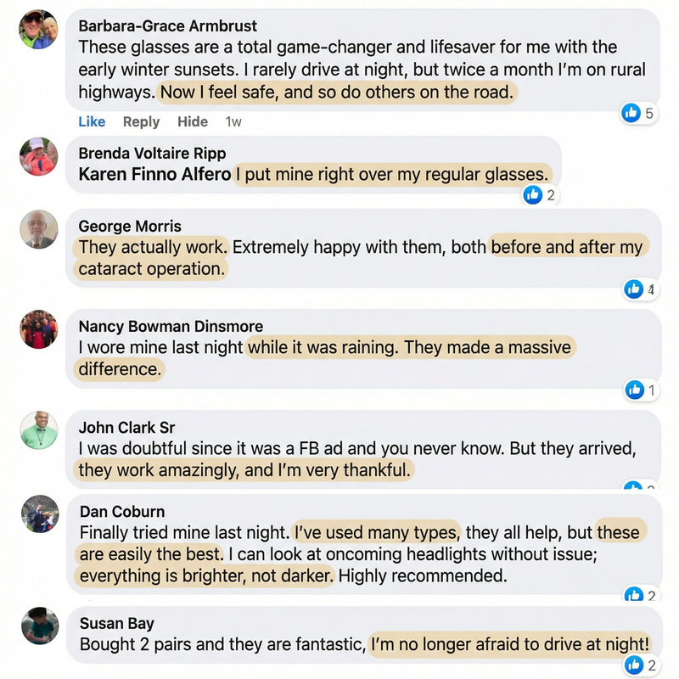Click the 1w timestamp link
This screenshot has height=679, width=679.
pyautogui.click(x=233, y=121)
